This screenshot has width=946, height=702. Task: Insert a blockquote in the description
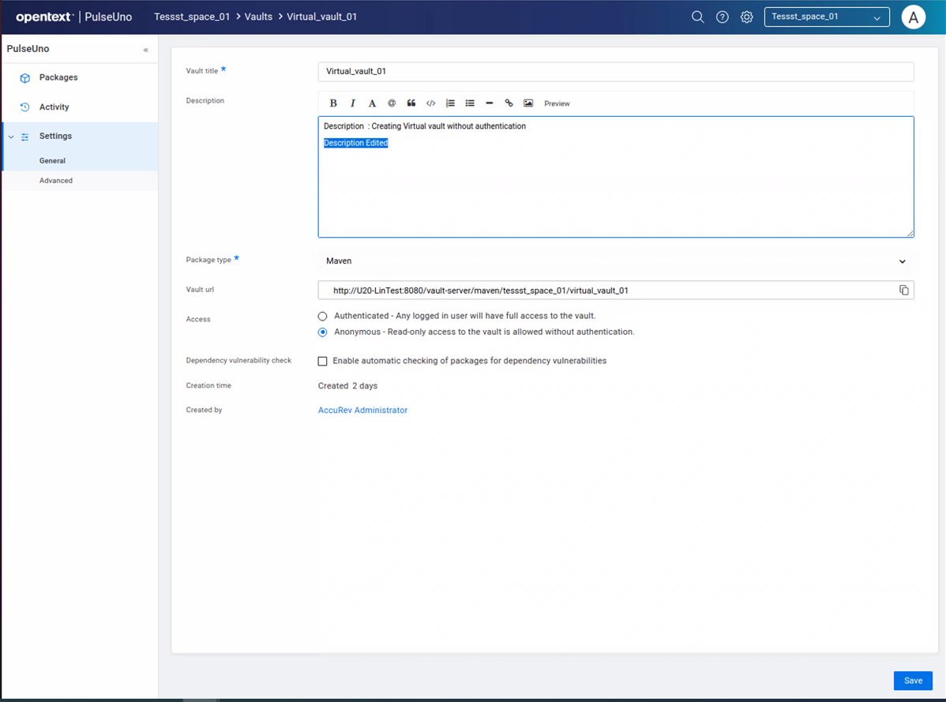[x=411, y=103]
